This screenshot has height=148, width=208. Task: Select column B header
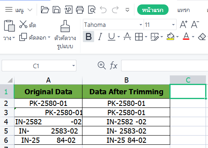click(126, 80)
